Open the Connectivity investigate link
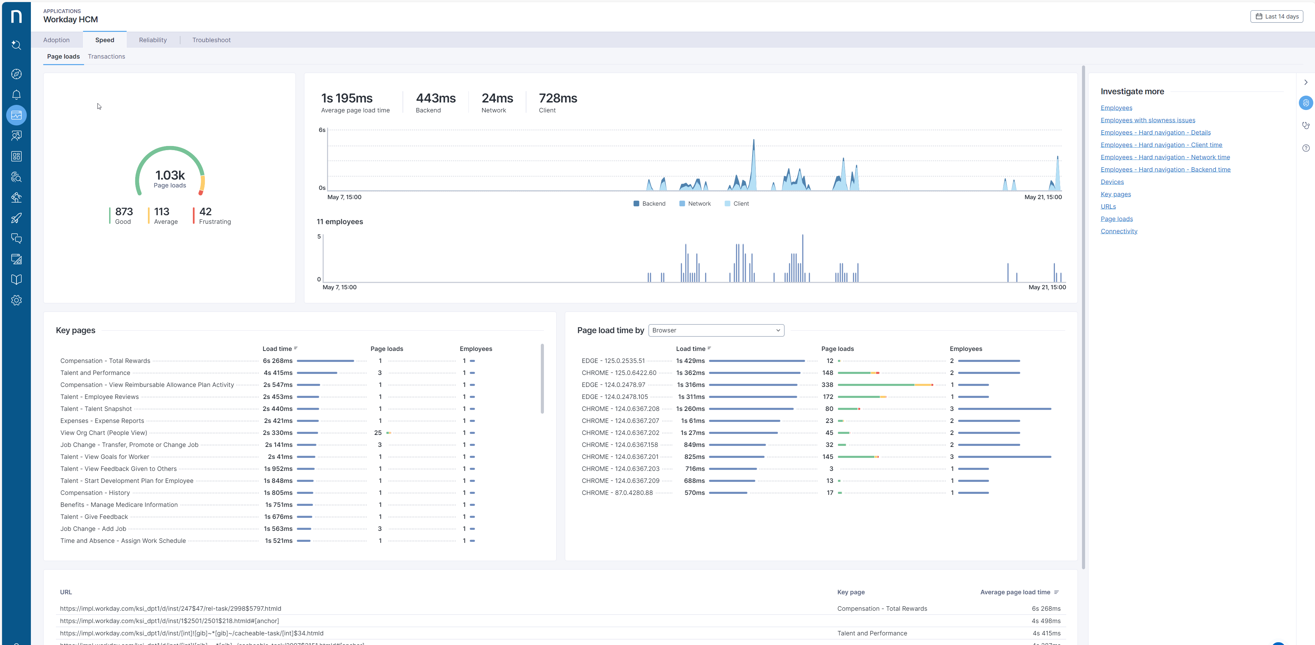The image size is (1315, 645). (x=1119, y=231)
